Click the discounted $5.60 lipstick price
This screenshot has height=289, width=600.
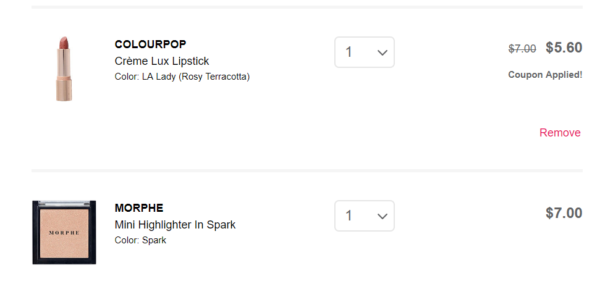point(564,48)
